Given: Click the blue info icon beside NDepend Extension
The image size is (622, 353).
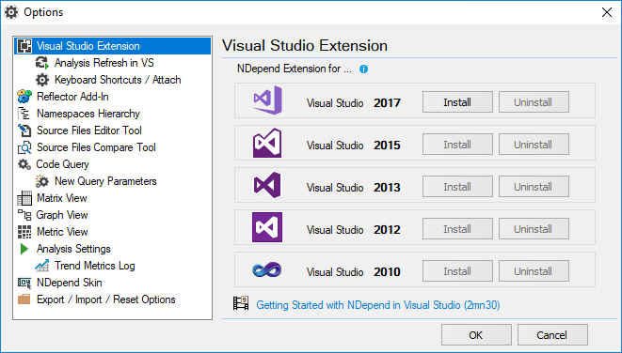Looking at the screenshot, I should coord(363,69).
